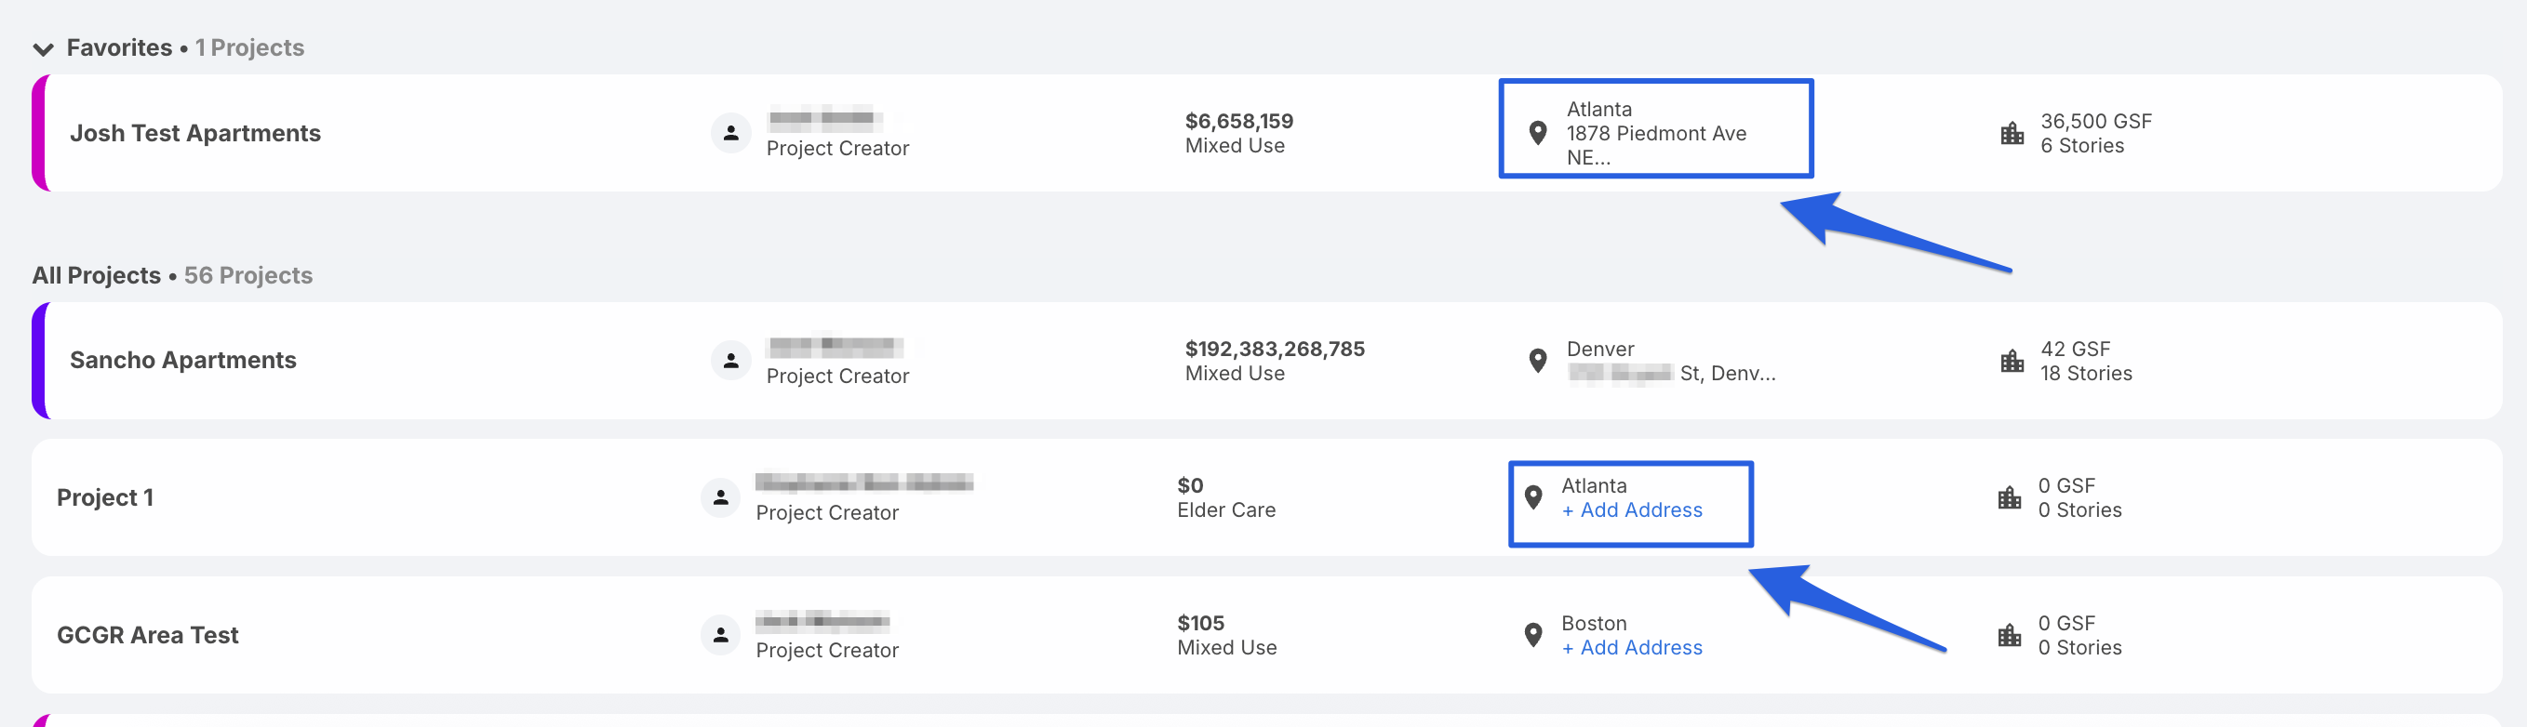Click the GCGR Area Test creator avatar icon
Image resolution: width=2527 pixels, height=727 pixels.
[x=720, y=635]
